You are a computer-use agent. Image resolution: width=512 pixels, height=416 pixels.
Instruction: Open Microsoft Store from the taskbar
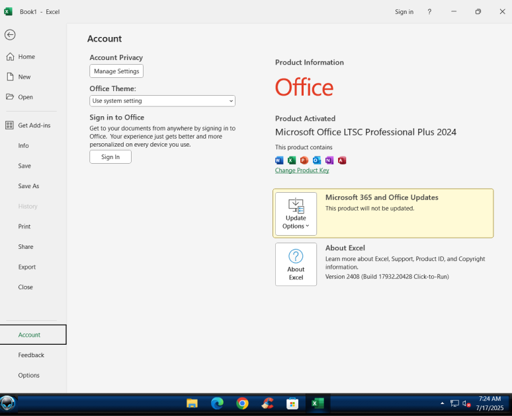[292, 403]
